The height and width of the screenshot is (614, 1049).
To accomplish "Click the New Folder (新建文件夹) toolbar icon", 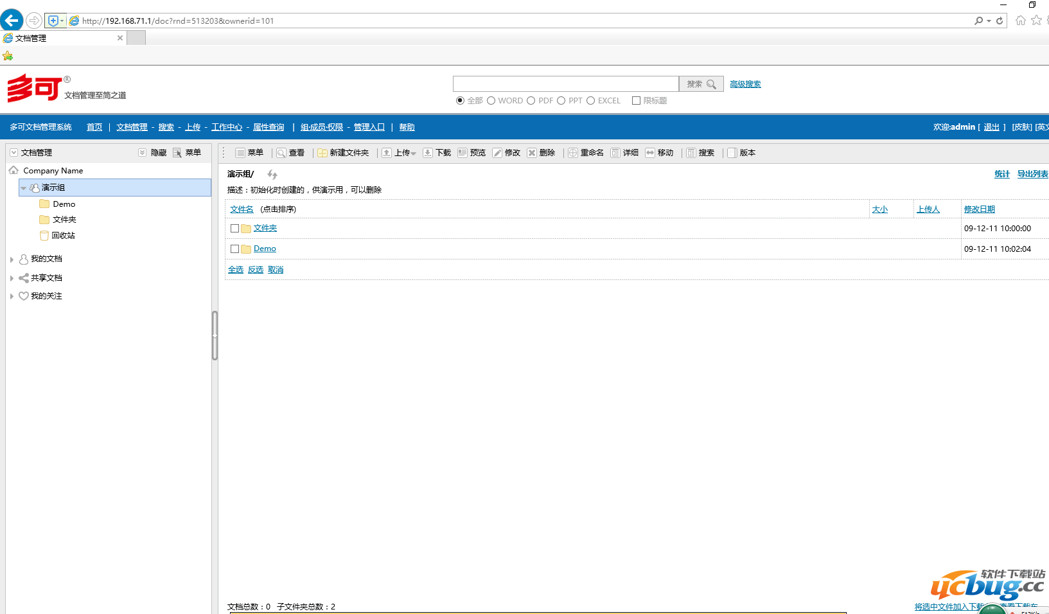I will [x=322, y=153].
